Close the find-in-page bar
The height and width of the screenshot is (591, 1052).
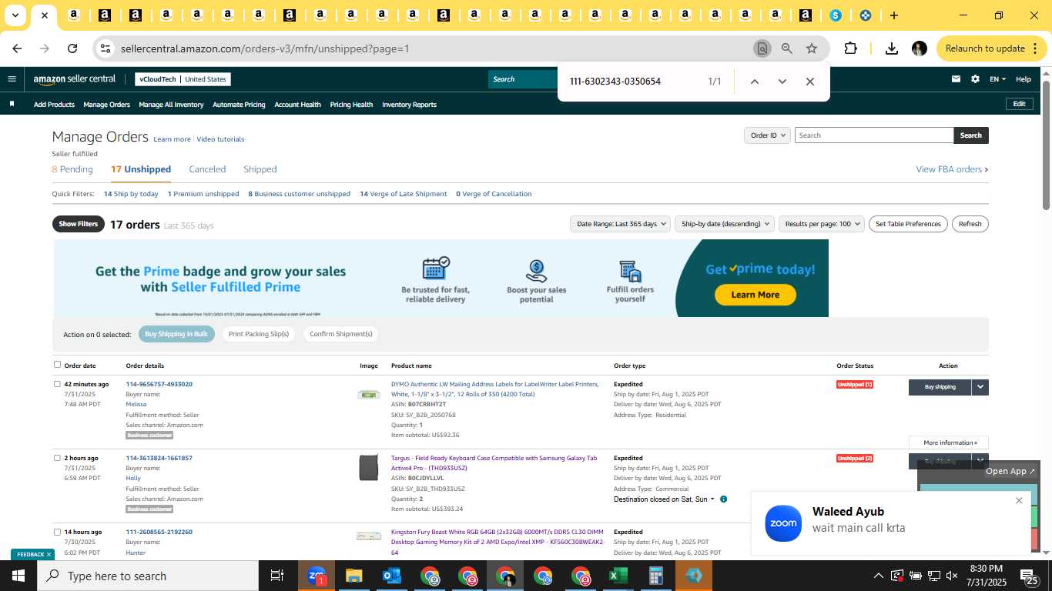tap(809, 82)
